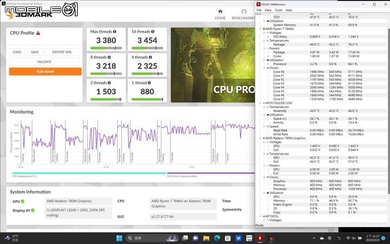Screen dimensions: 390x244
Task: Open the Tools menu in HWMonitor
Action: tap(278, 10)
